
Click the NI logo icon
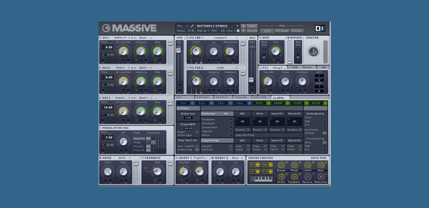pyautogui.click(x=320, y=28)
